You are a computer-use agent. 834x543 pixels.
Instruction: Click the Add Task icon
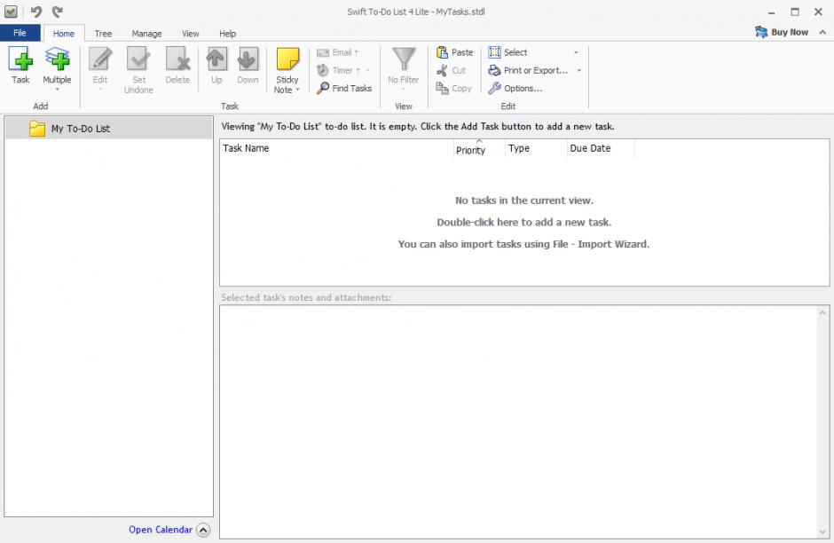point(20,59)
